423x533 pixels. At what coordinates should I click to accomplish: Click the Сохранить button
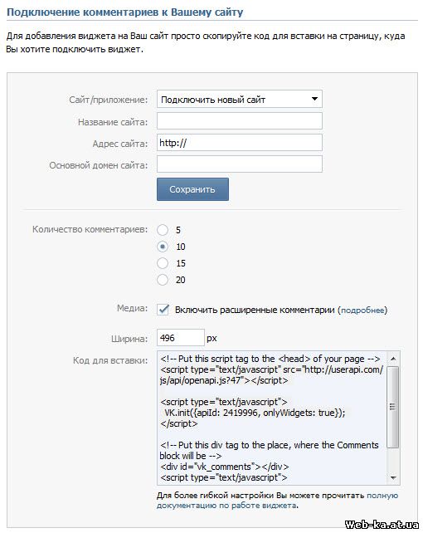click(x=192, y=189)
